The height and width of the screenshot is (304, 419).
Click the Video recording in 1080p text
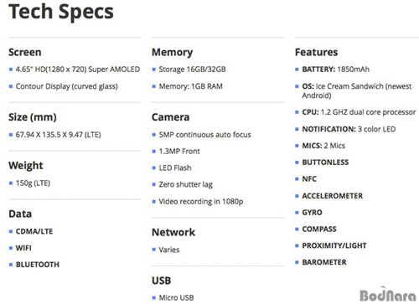point(201,202)
